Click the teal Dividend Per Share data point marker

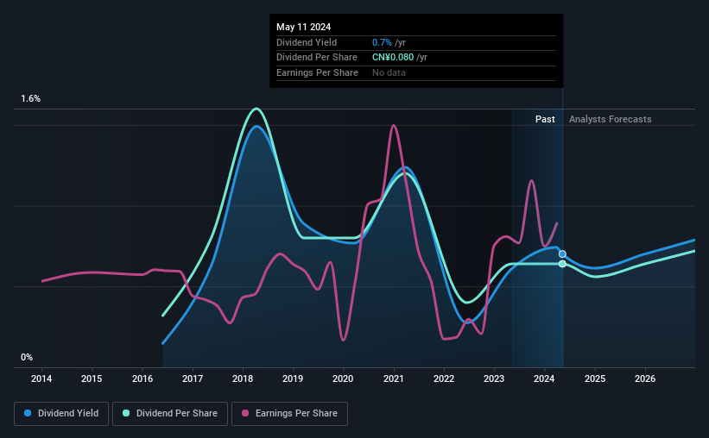tap(562, 264)
